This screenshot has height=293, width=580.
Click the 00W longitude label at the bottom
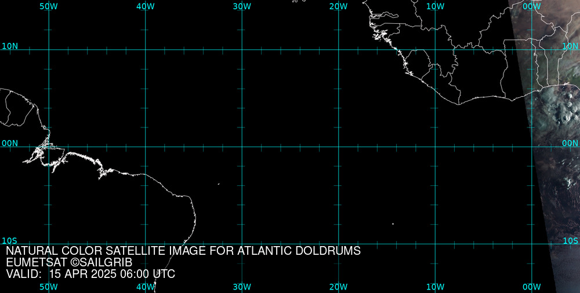pyautogui.click(x=532, y=287)
